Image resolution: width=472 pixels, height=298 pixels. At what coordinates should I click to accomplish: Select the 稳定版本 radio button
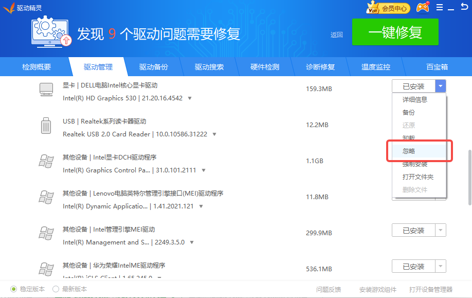14,289
